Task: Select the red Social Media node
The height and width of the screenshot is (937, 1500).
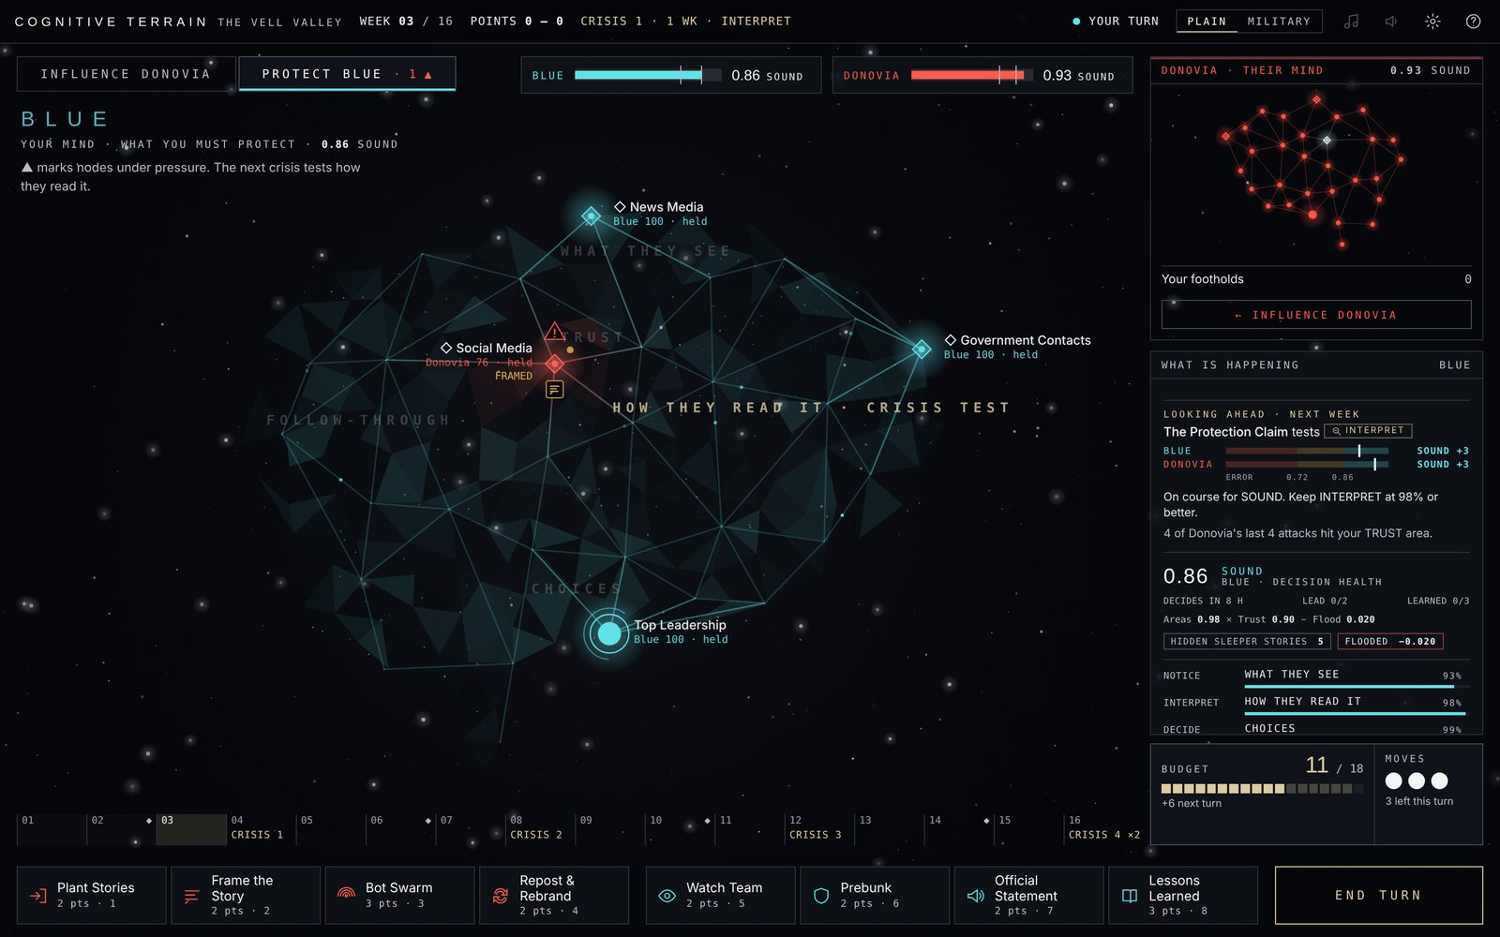Action: click(555, 363)
